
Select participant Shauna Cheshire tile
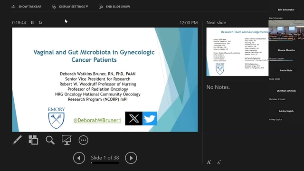286,50
